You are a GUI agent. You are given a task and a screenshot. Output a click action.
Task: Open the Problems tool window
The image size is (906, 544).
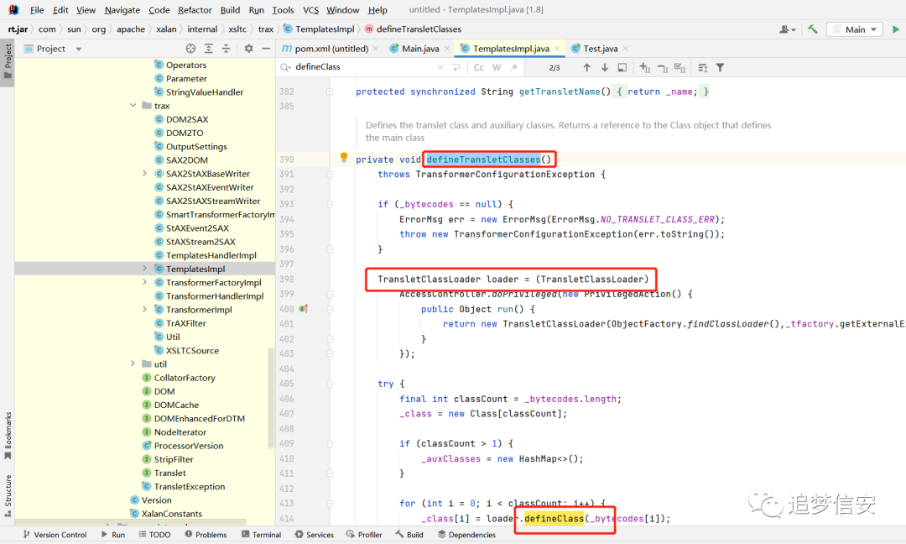click(x=206, y=535)
